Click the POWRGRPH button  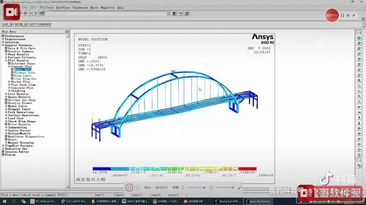tap(44, 25)
